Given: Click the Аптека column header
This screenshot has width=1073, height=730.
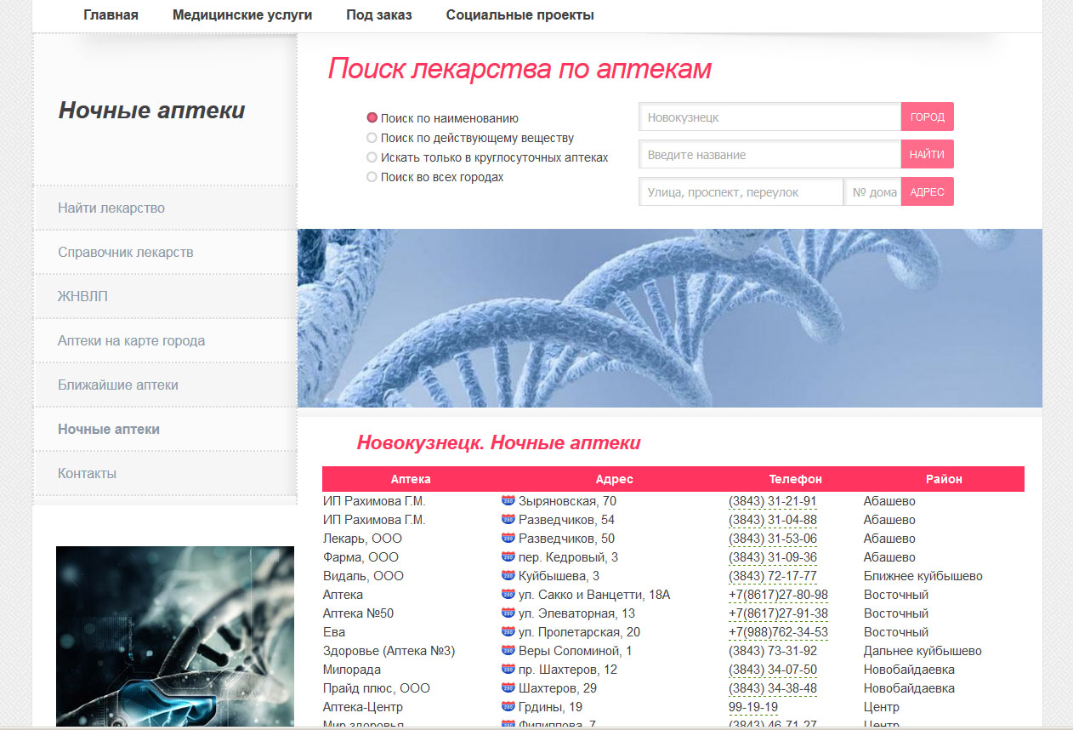Looking at the screenshot, I should coord(411,479).
